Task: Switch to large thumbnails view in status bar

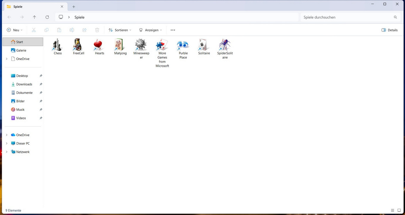Action: click(x=399, y=211)
